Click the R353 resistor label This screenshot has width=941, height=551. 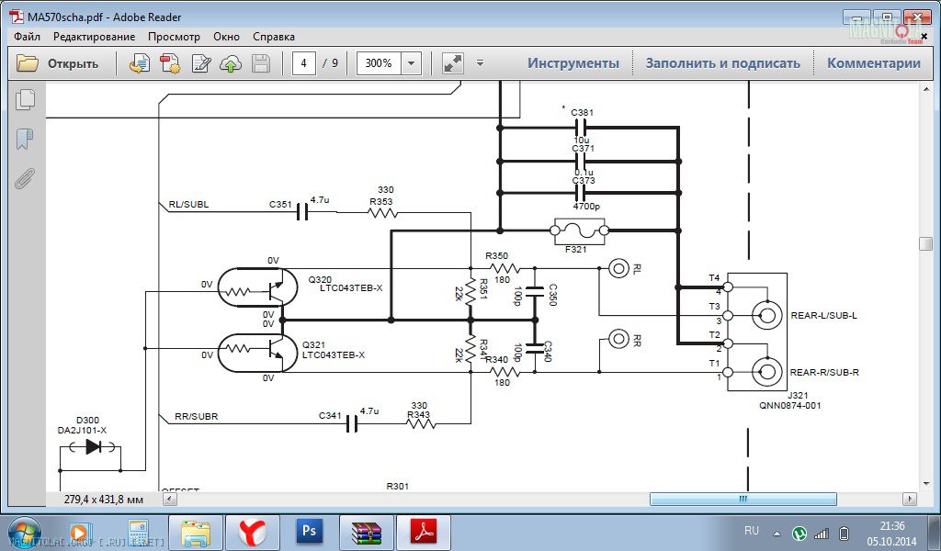[381, 201]
